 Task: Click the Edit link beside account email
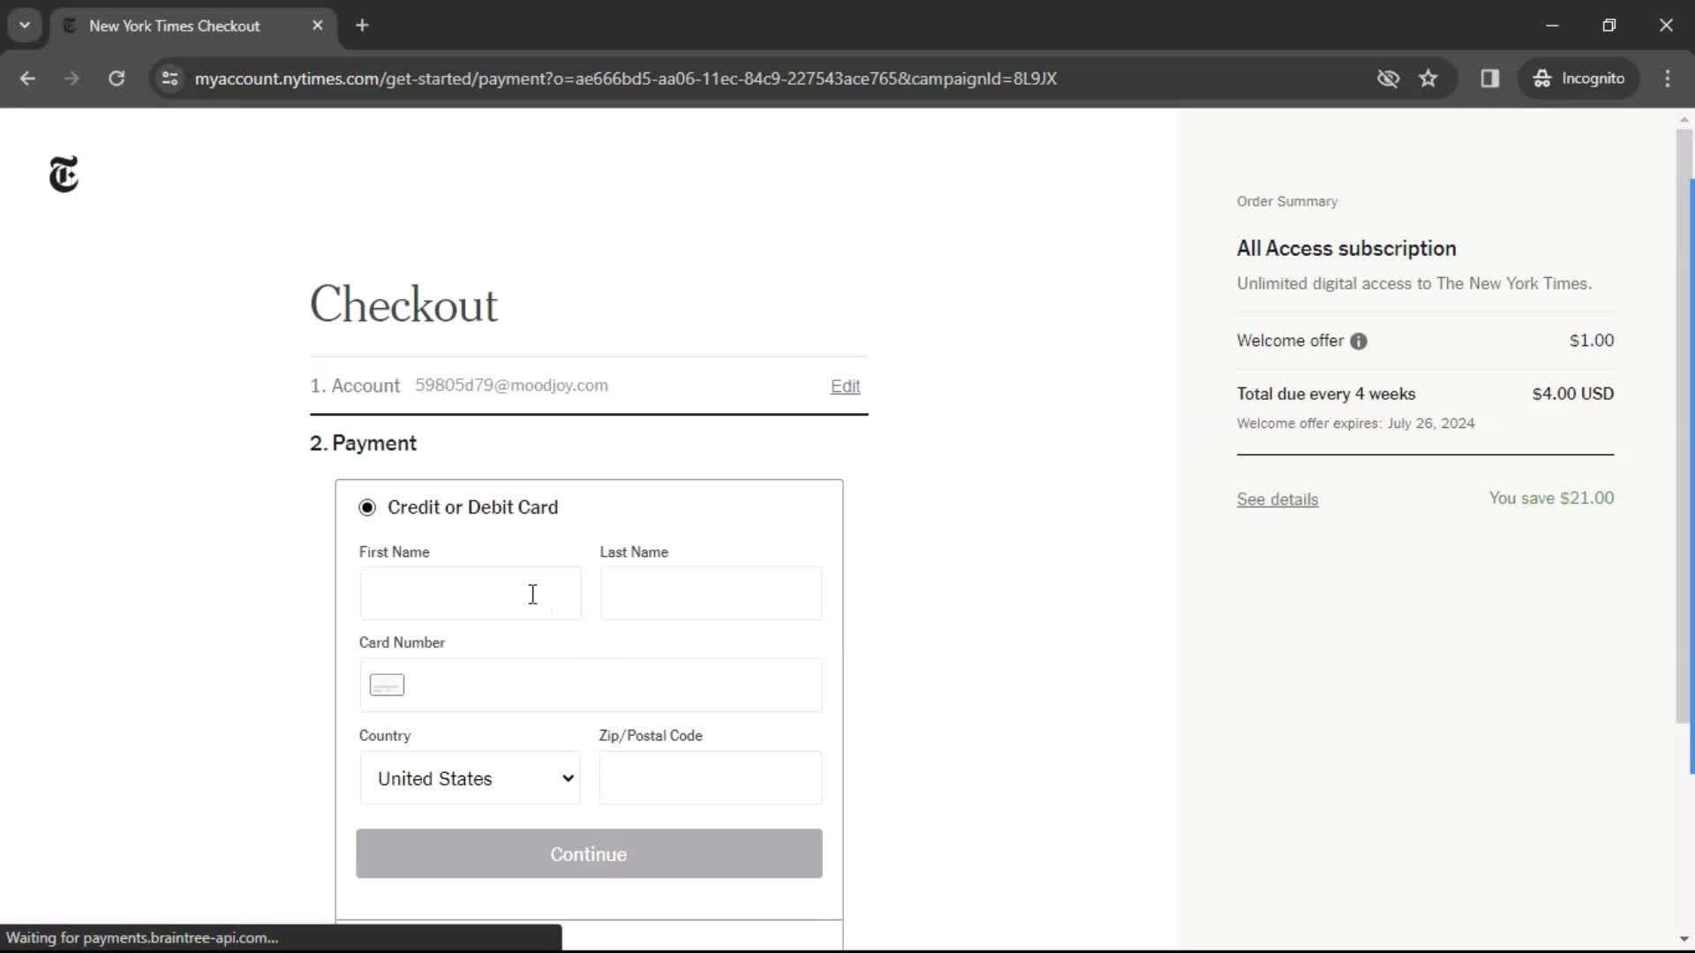pyautogui.click(x=845, y=386)
